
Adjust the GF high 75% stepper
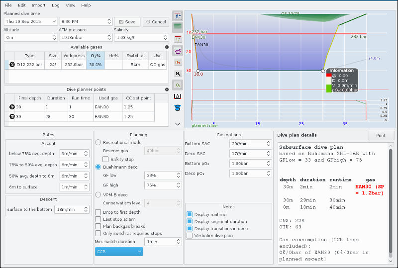point(179,185)
